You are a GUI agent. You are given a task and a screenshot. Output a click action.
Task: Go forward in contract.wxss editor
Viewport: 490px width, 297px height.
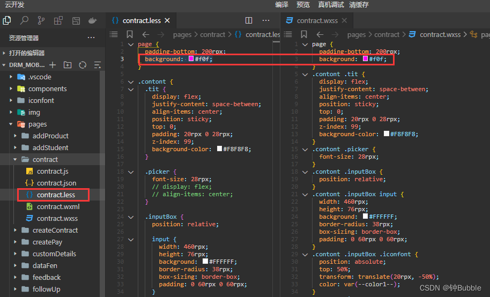pos(335,34)
